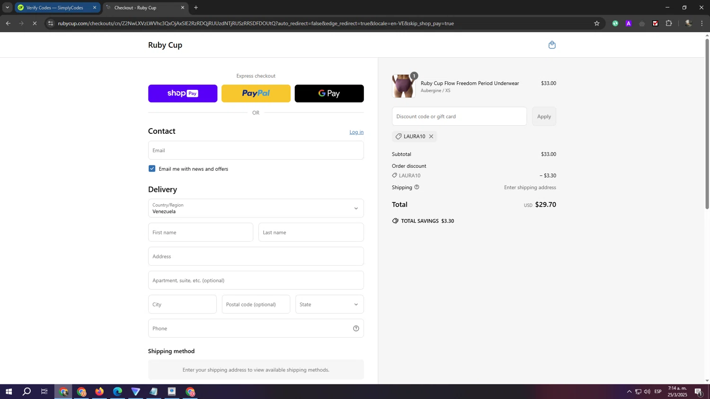This screenshot has width=710, height=399.
Task: Click the phone field help icon
Action: 356,329
